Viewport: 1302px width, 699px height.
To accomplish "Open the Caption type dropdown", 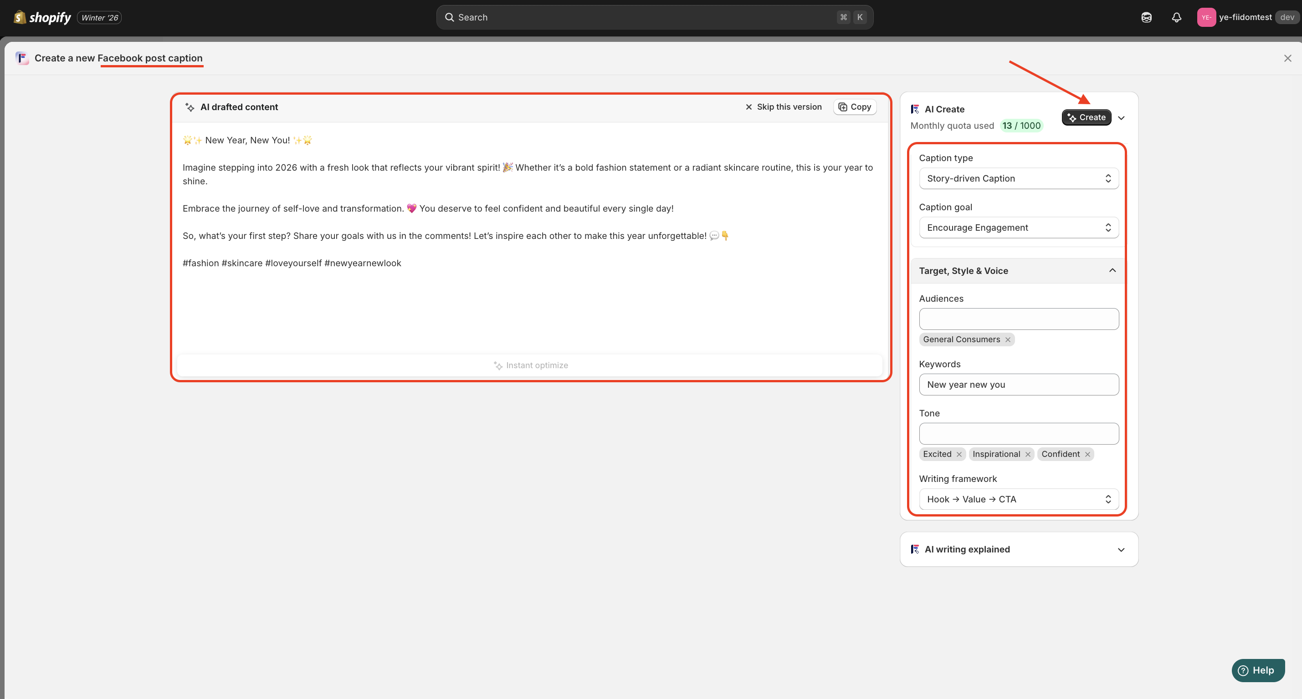I will point(1019,178).
